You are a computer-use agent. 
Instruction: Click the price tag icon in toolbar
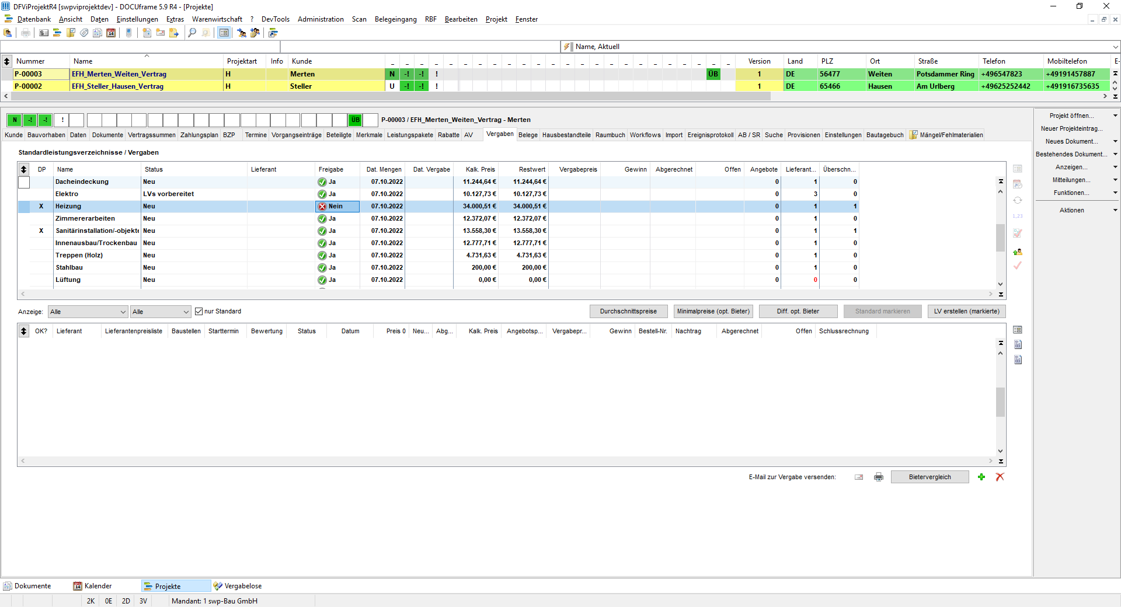[x=84, y=33]
